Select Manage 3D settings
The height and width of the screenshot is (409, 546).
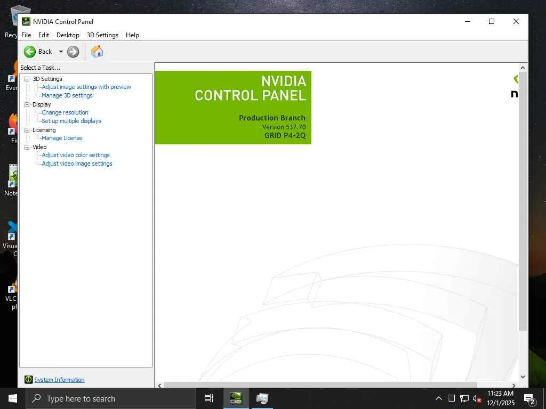coord(67,95)
